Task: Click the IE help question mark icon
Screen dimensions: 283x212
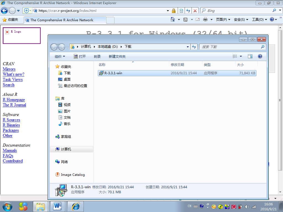Action: (x=272, y=20)
